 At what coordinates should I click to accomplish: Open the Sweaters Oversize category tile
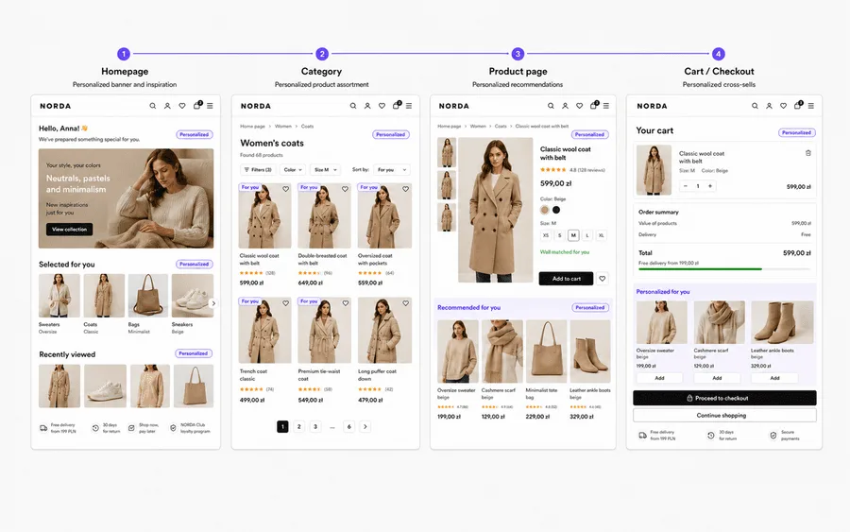coord(59,303)
